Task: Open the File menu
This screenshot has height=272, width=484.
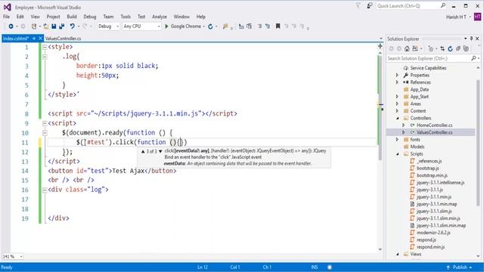Action: click(x=7, y=17)
